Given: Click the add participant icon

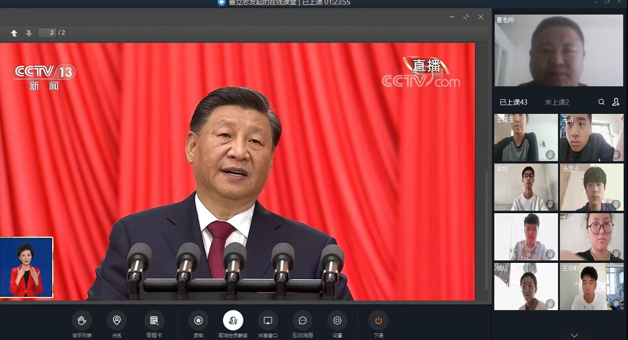Looking at the screenshot, I should click(x=616, y=102).
